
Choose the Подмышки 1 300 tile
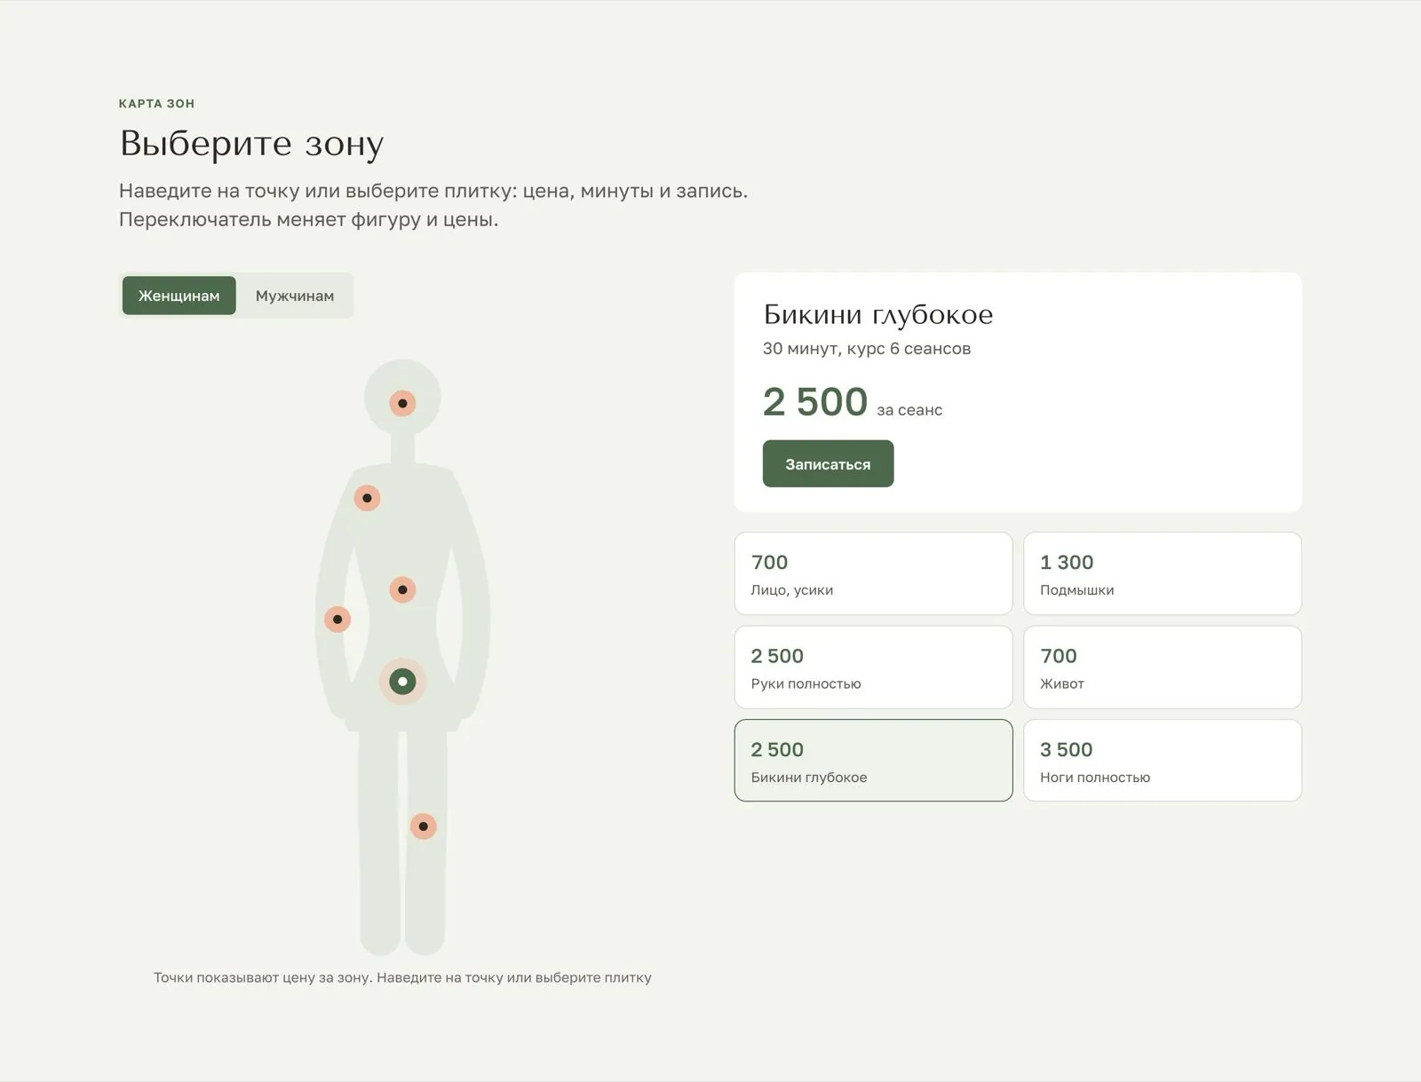pyautogui.click(x=1163, y=573)
